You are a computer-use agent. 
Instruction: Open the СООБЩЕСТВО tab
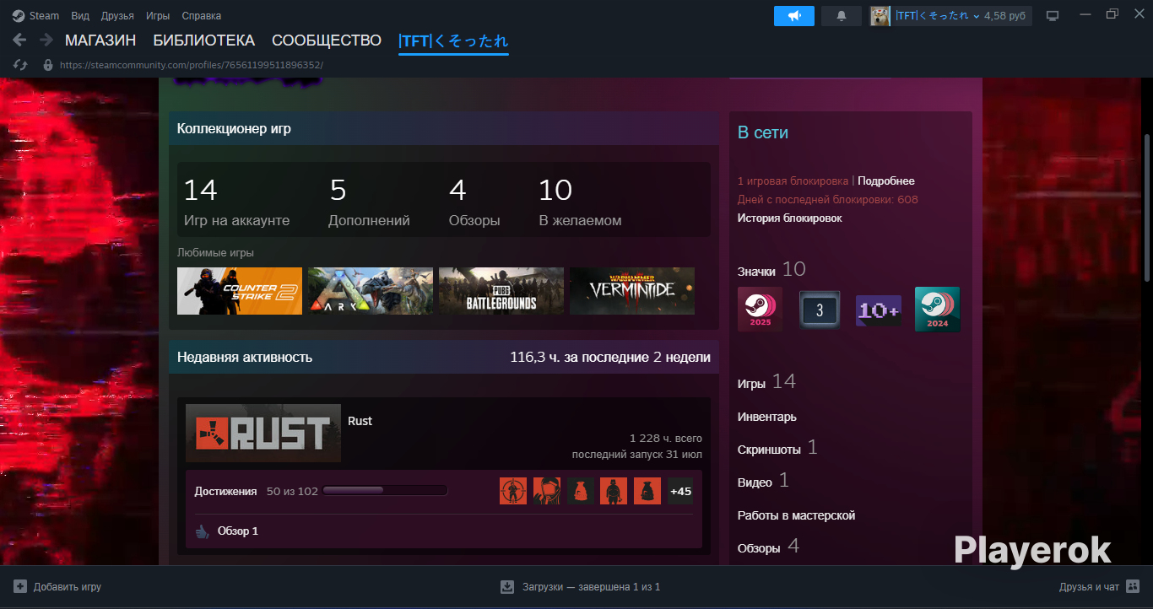click(x=327, y=40)
